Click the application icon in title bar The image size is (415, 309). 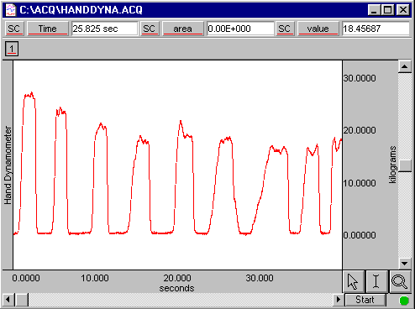[11, 10]
